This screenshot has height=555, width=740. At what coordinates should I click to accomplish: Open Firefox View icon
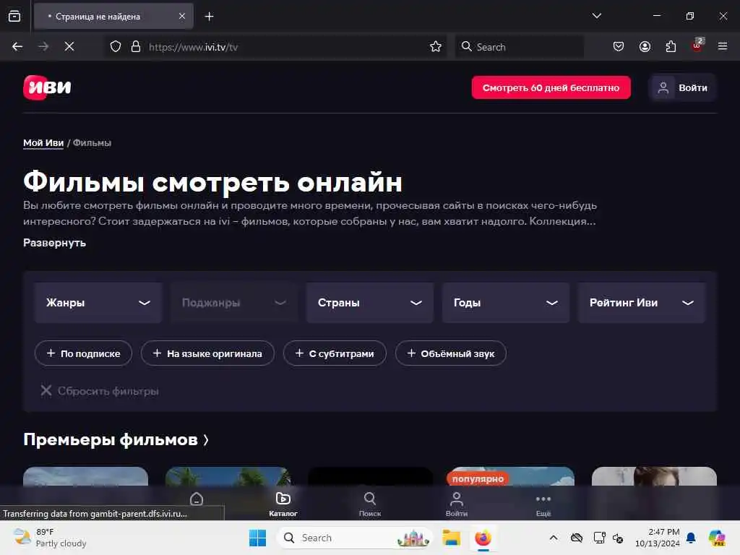click(x=14, y=16)
